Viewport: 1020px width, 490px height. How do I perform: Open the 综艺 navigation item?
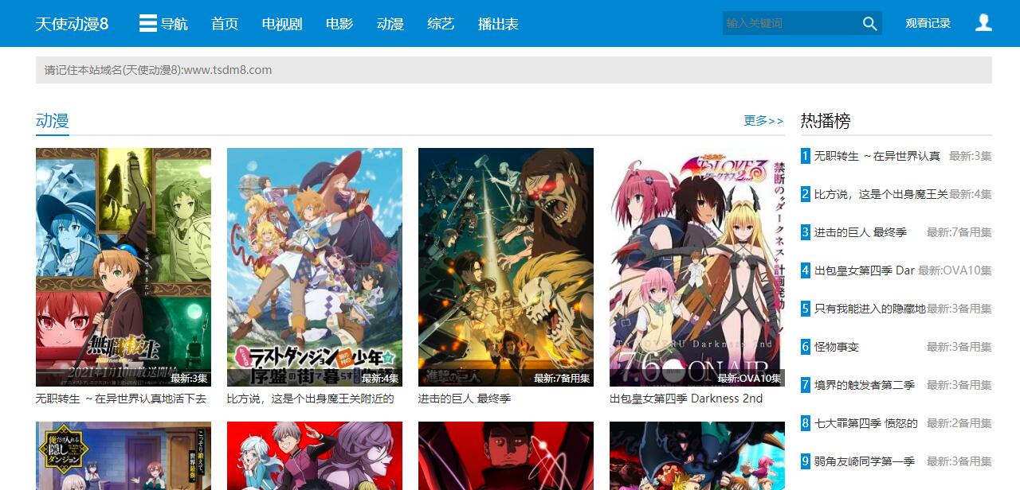[x=441, y=24]
